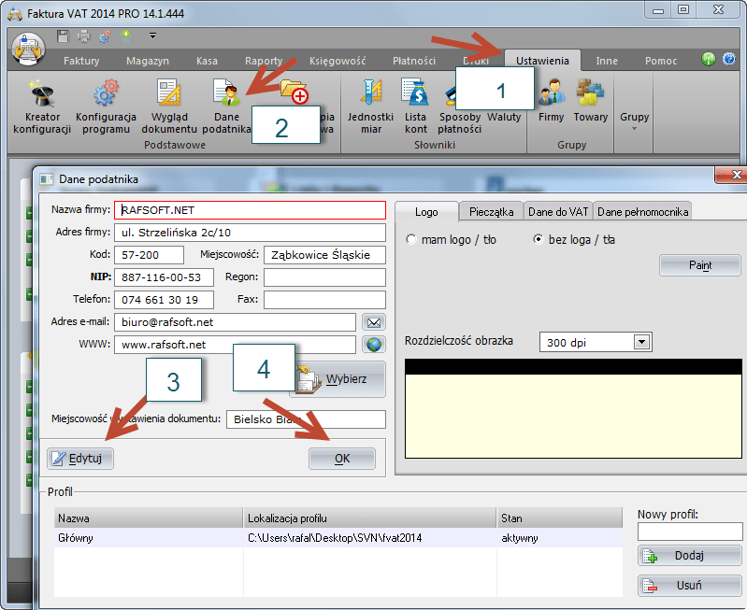Click the application orb menu button
Image resolution: width=747 pixels, height=610 pixels.
click(x=28, y=50)
